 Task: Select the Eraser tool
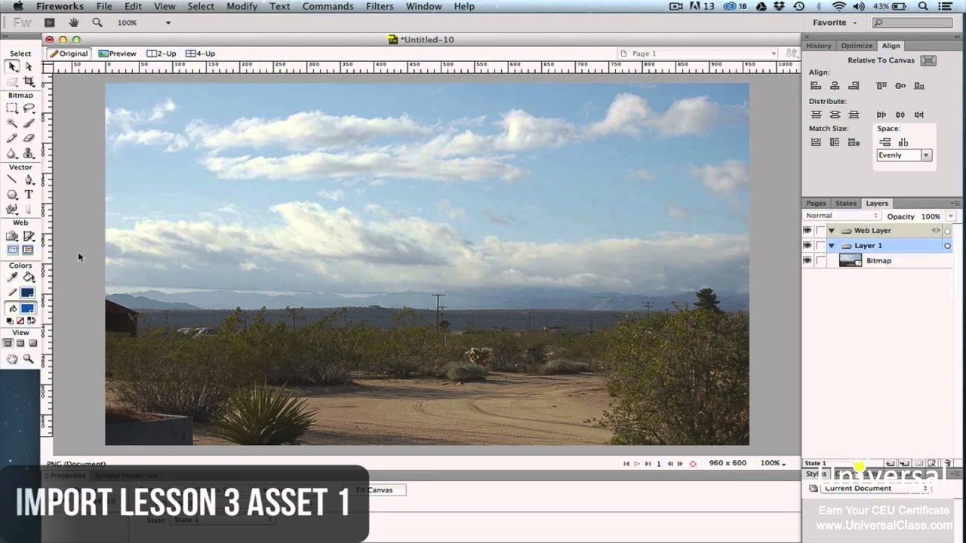(29, 138)
